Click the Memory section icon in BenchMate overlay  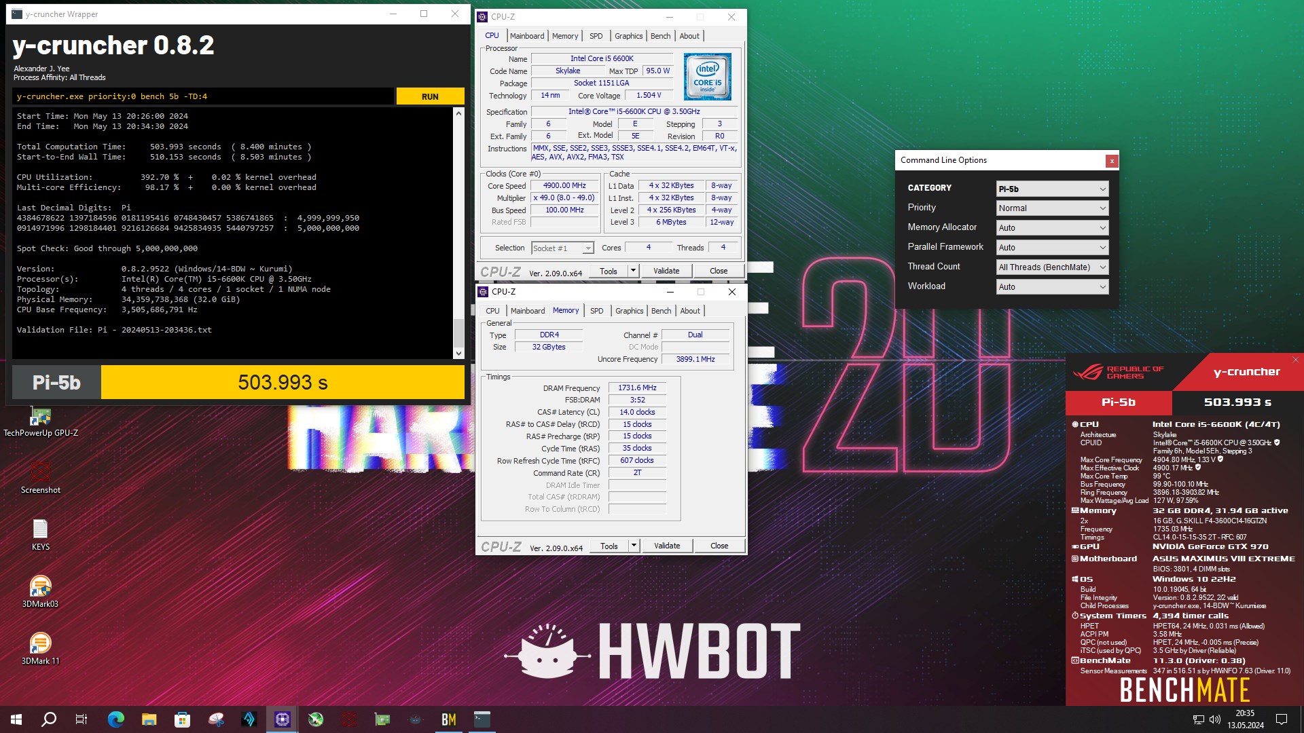pos(1075,510)
